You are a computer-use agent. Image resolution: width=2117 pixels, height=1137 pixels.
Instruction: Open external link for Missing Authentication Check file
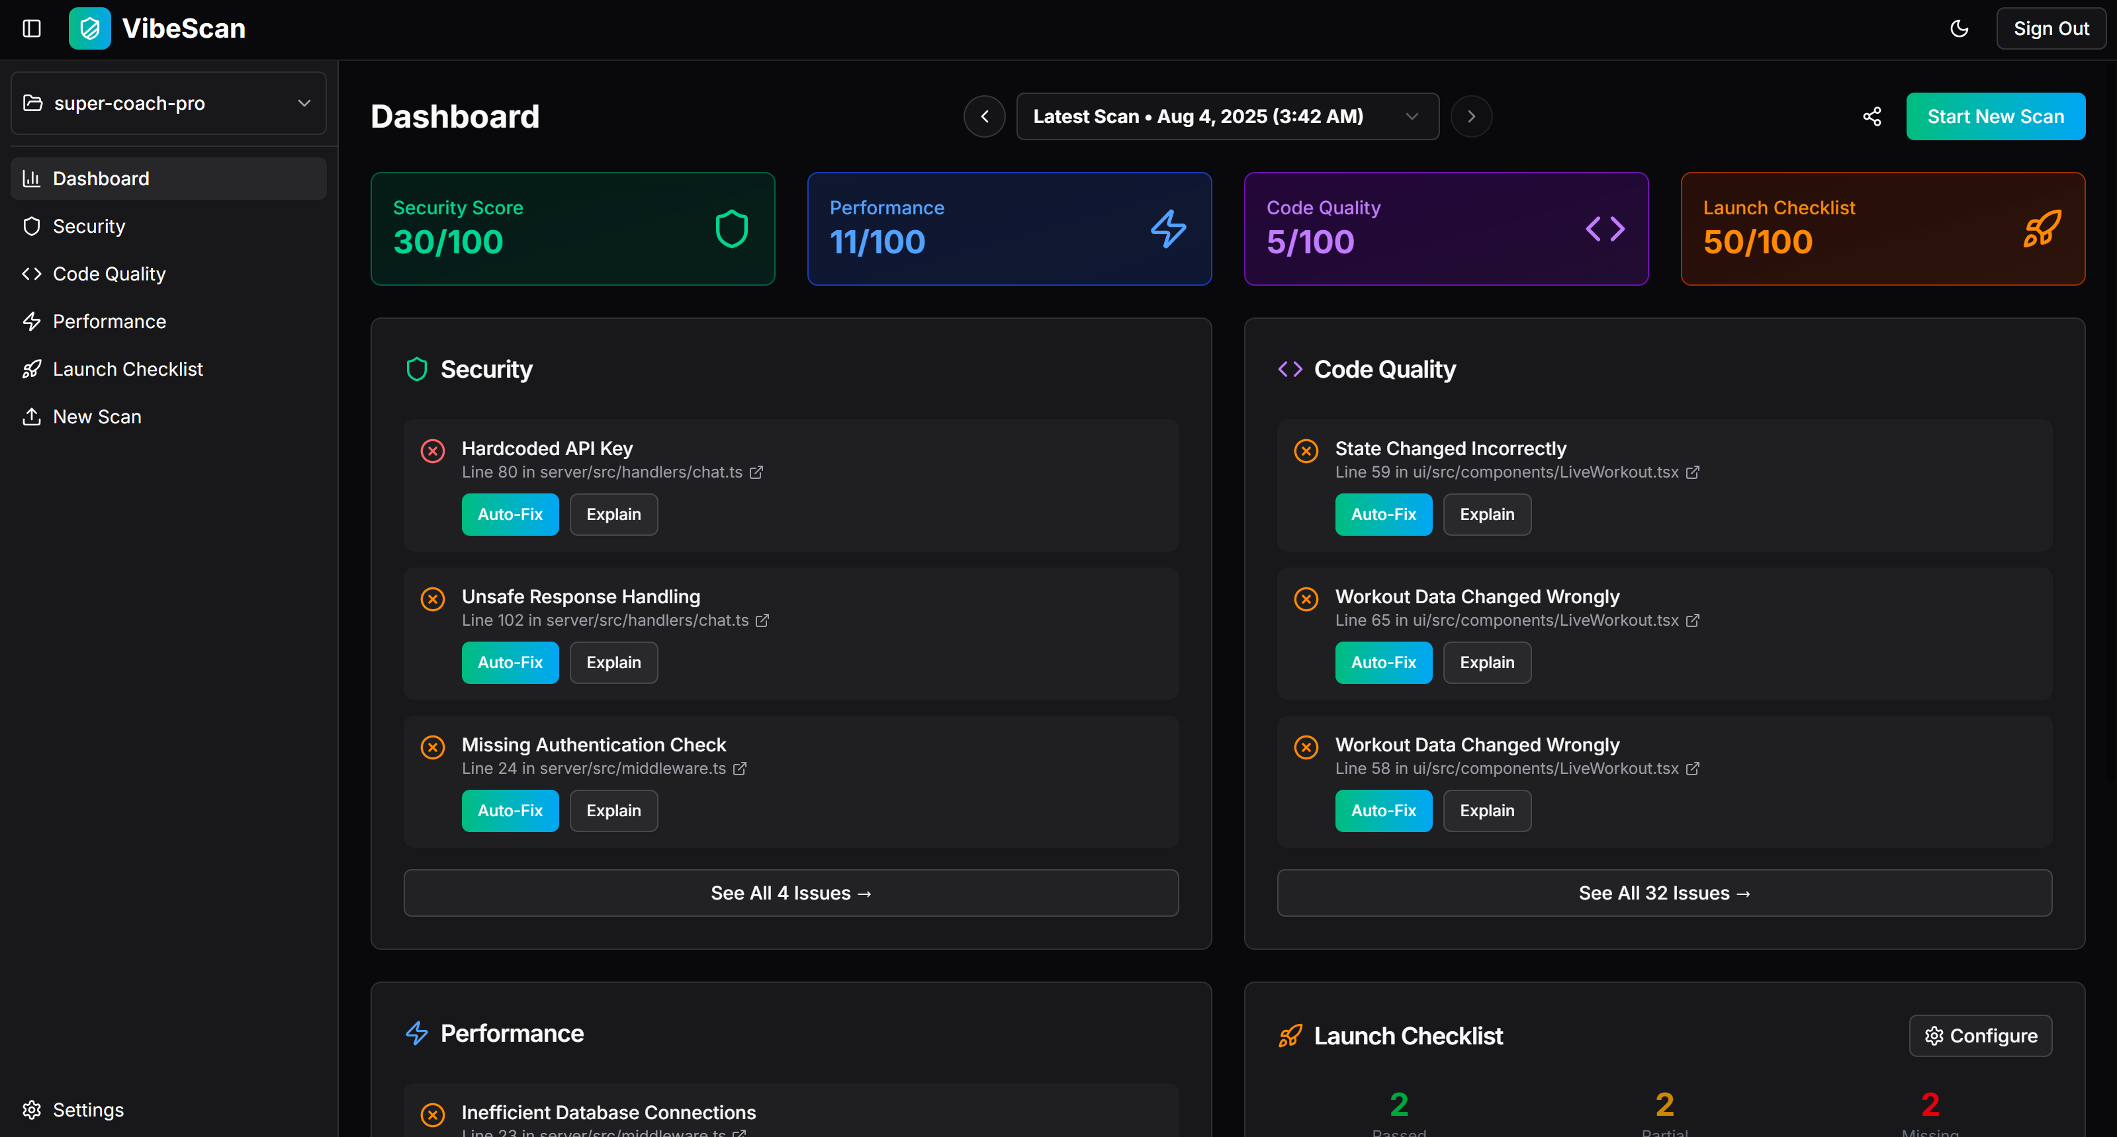coord(740,768)
